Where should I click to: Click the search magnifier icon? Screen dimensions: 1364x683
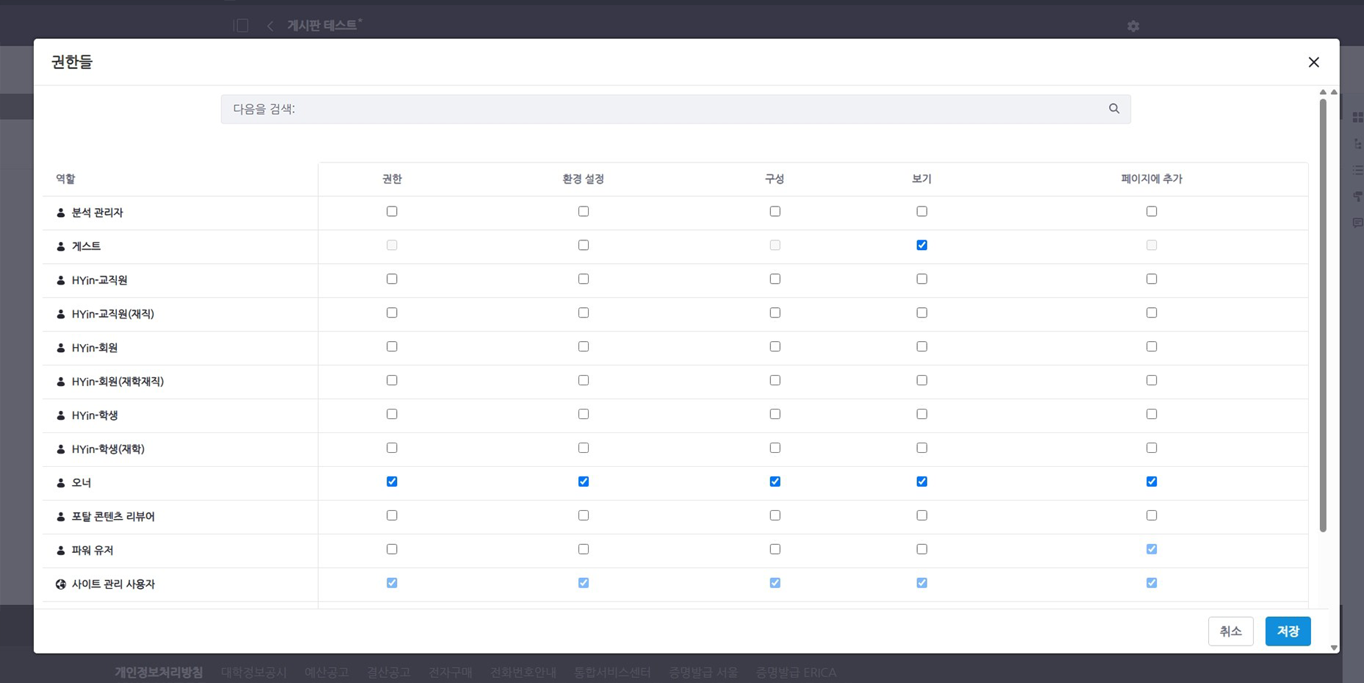[x=1114, y=109]
